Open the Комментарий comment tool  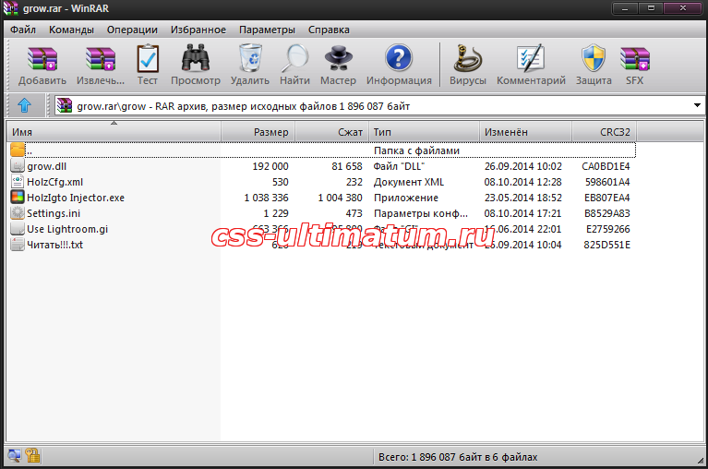[x=531, y=58]
